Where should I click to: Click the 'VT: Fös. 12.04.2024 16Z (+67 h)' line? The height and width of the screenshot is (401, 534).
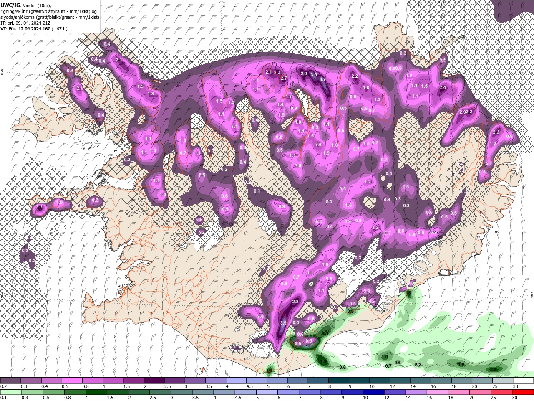click(34, 29)
